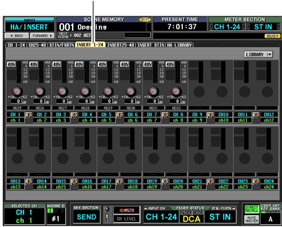Switch to the CH 1-24 tab
282x227 pixels.
[16, 45]
